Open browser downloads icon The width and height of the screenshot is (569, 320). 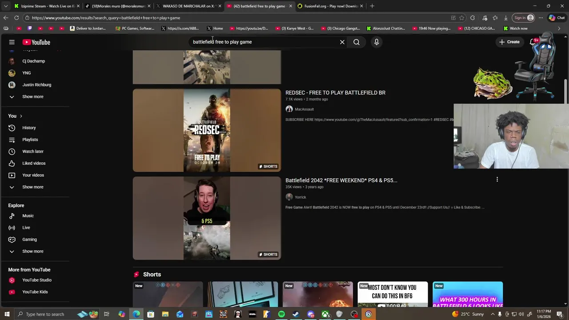506,18
